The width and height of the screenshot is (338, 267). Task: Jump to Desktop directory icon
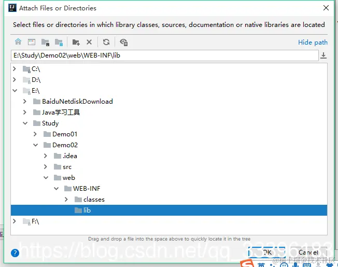32,42
